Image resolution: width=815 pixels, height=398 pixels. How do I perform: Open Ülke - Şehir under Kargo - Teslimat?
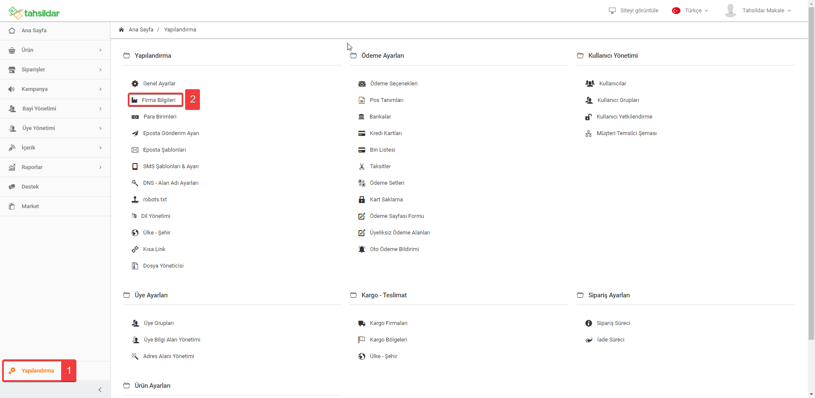383,356
